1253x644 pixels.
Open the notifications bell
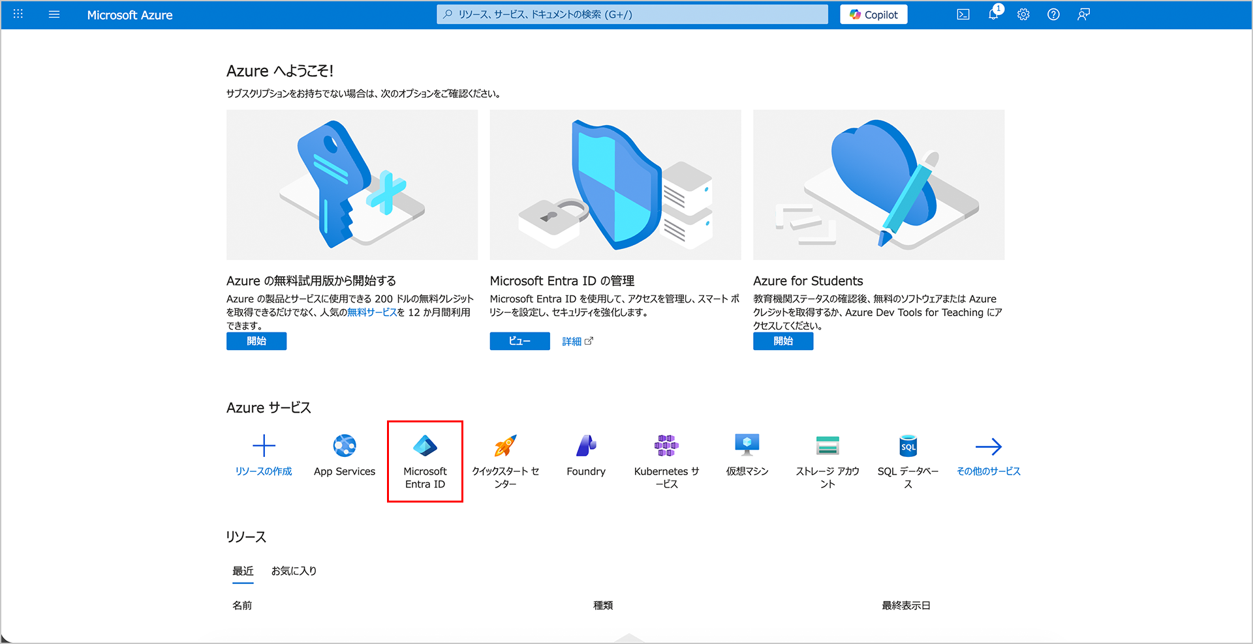[x=993, y=14]
